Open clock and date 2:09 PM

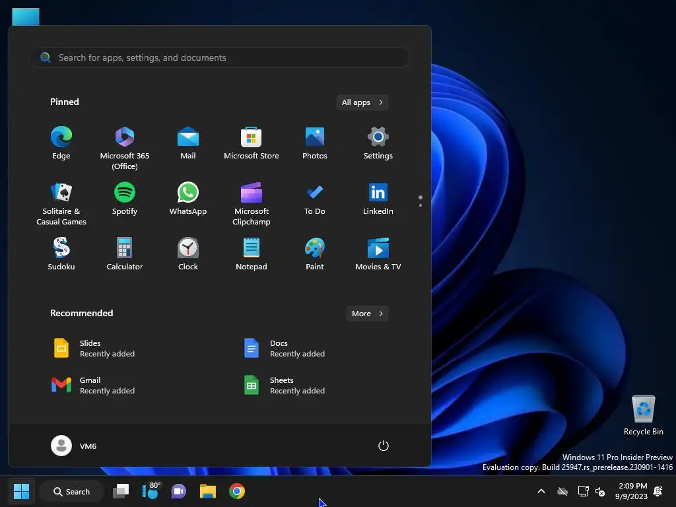click(631, 491)
